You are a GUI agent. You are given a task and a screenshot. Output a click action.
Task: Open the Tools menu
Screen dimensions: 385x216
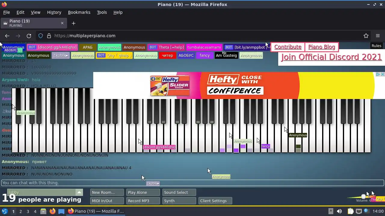tap(102, 12)
